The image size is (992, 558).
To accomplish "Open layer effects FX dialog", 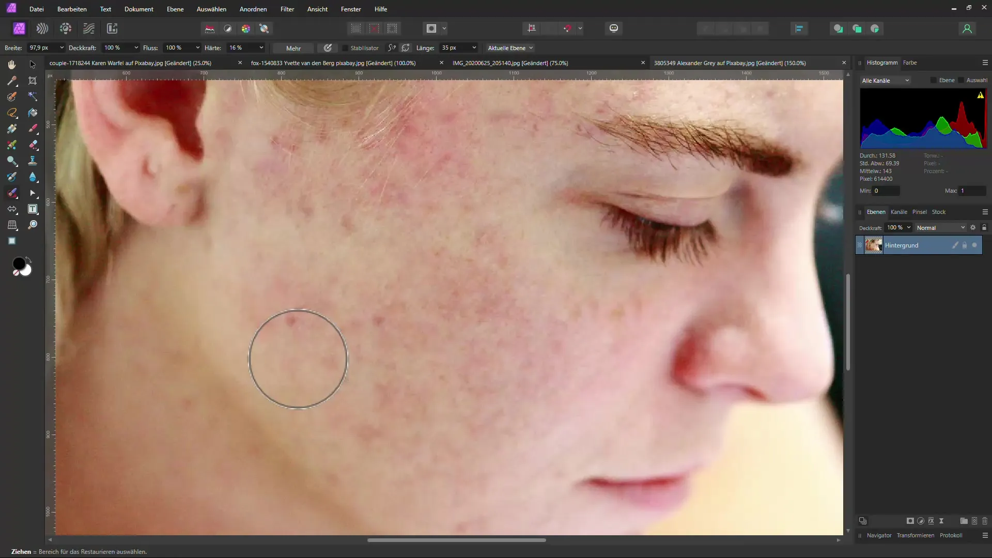I will (x=931, y=521).
